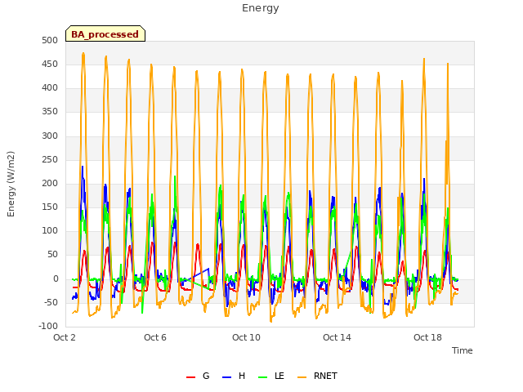
Task: Click the 250 y-axis tick label
Action: tap(50, 160)
